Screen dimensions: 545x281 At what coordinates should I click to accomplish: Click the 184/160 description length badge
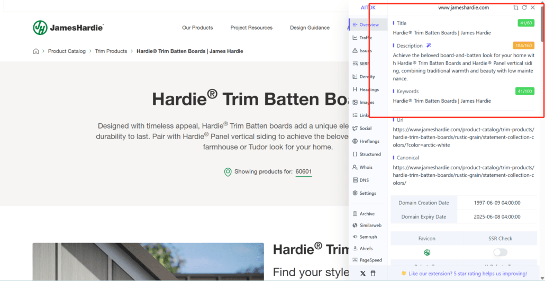523,46
